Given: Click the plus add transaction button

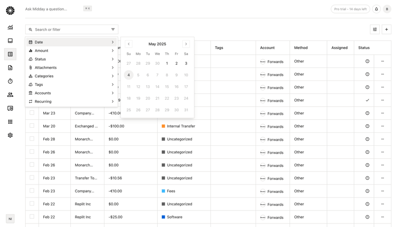Looking at the screenshot, I should pos(386,30).
